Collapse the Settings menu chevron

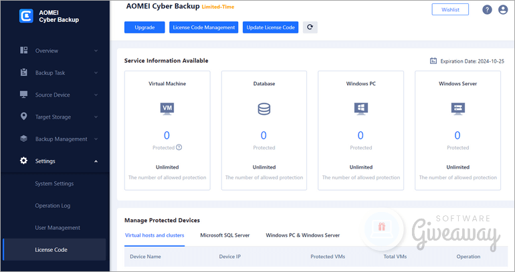pyautogui.click(x=96, y=161)
